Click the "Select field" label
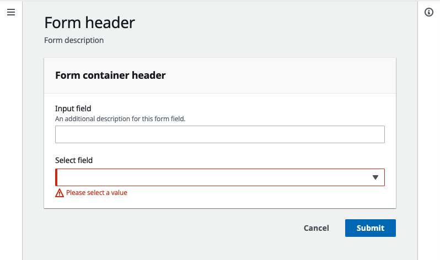 74,160
